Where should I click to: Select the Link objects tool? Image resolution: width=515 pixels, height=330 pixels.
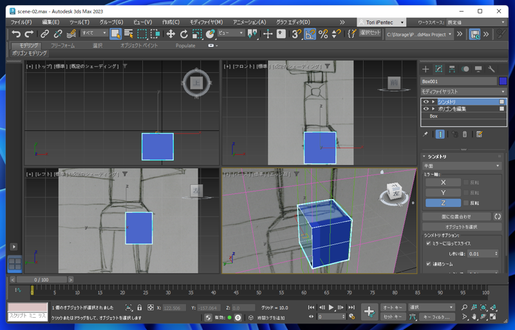tap(44, 34)
